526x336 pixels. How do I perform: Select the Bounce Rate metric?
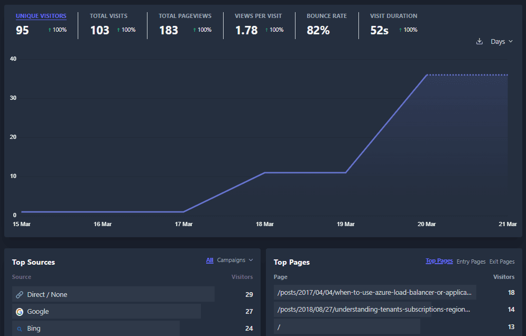[326, 16]
